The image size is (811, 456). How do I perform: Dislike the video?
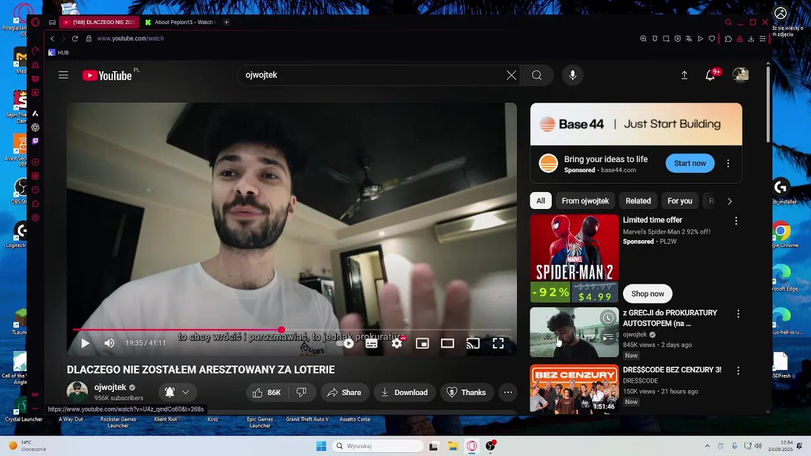pos(302,393)
